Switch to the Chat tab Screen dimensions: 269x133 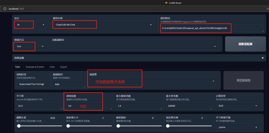pos(52,67)
